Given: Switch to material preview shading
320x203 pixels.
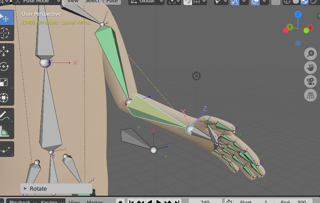Looking at the screenshot, I should coord(304,2).
